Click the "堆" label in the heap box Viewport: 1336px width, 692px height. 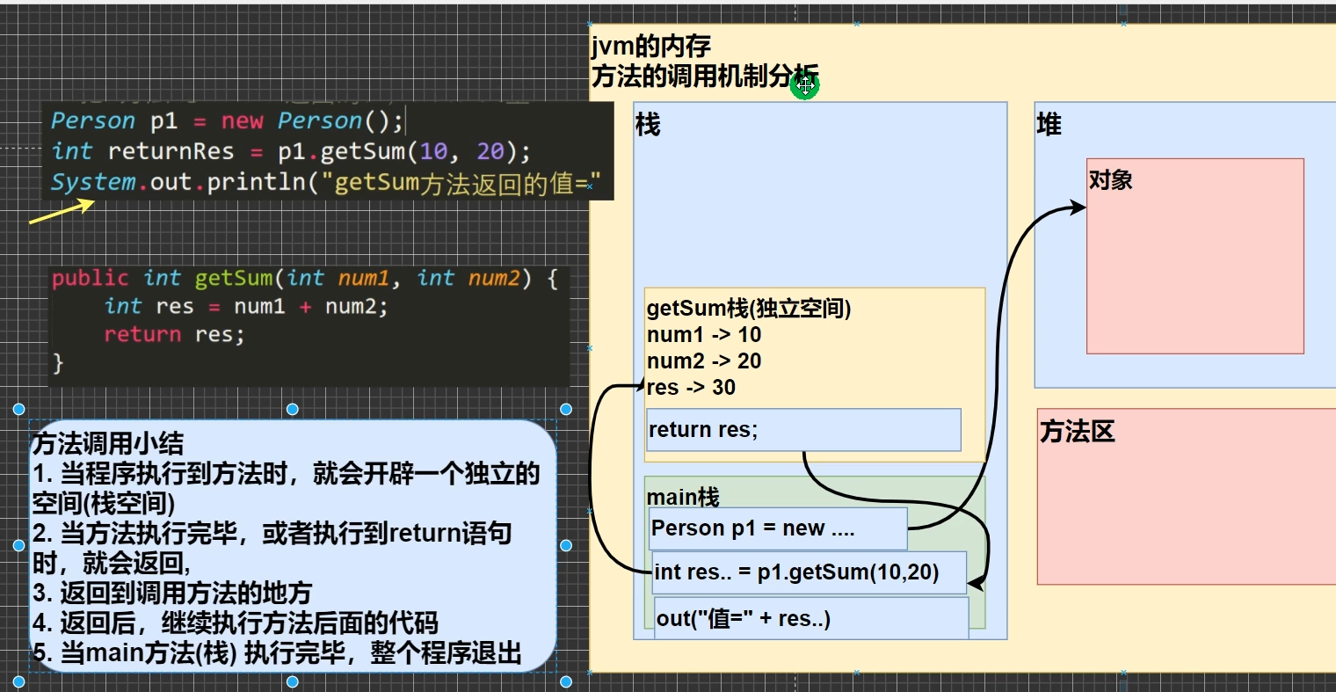[x=1049, y=125]
